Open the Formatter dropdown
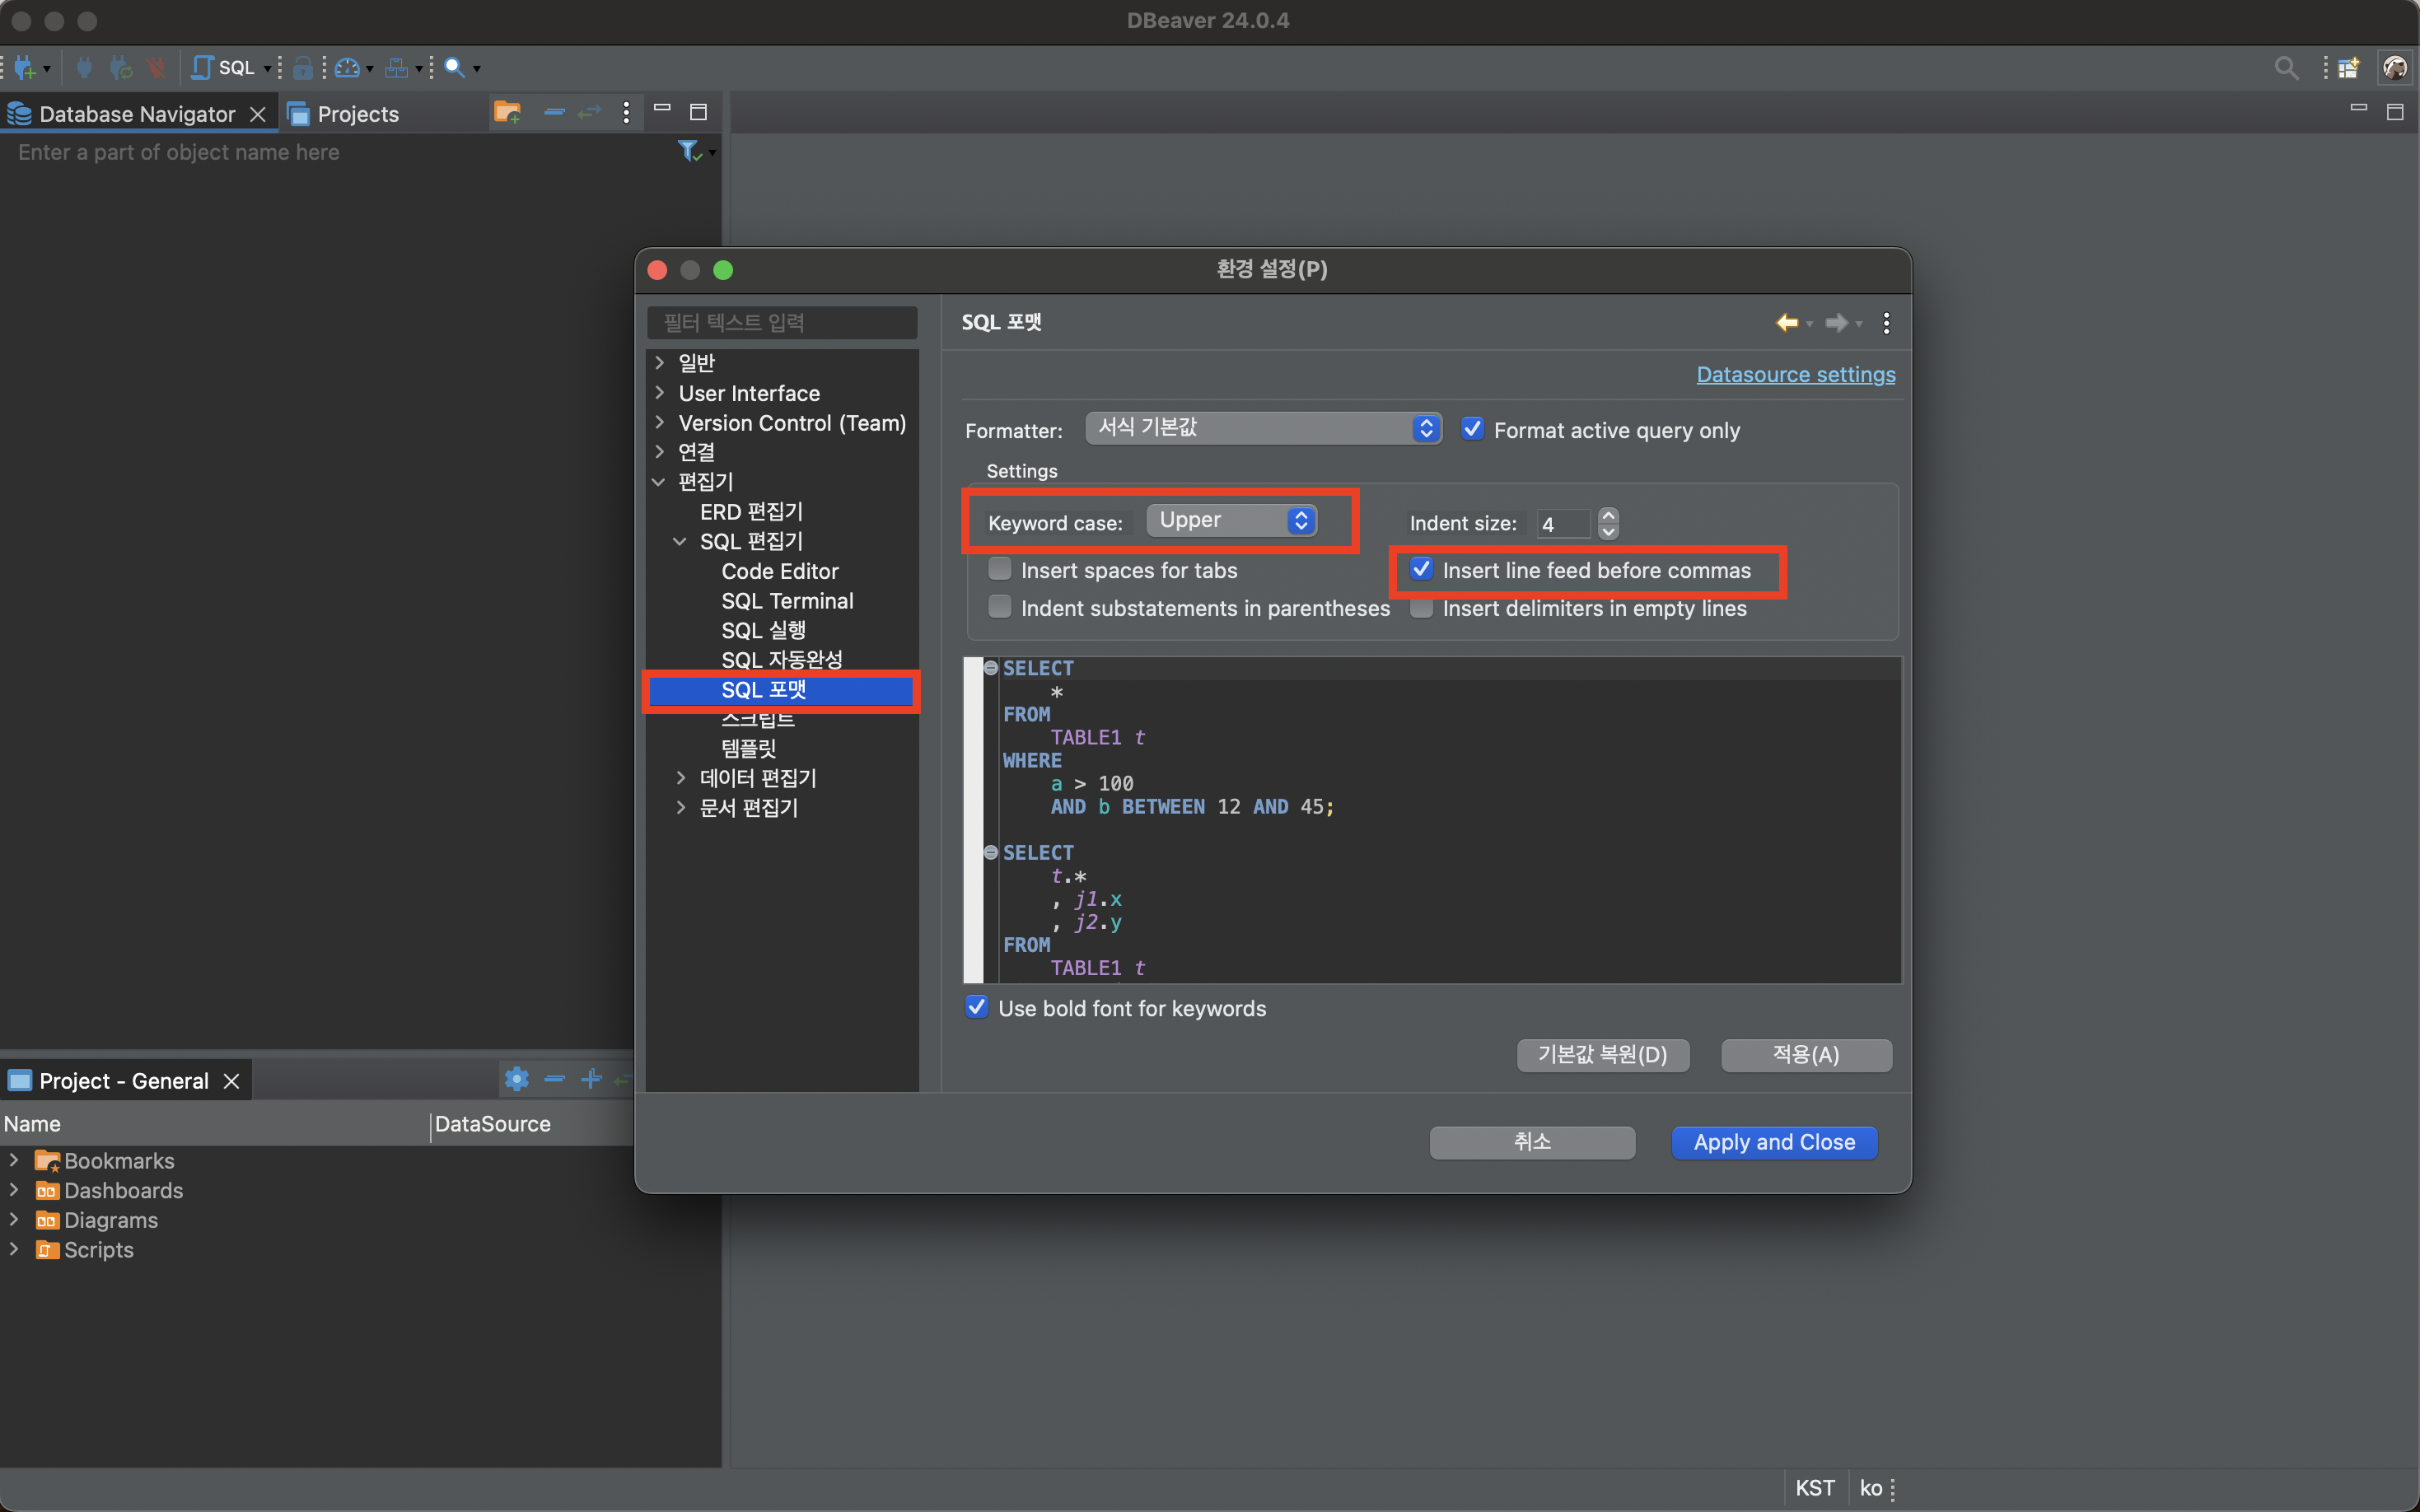This screenshot has width=2420, height=1512. 1262,428
